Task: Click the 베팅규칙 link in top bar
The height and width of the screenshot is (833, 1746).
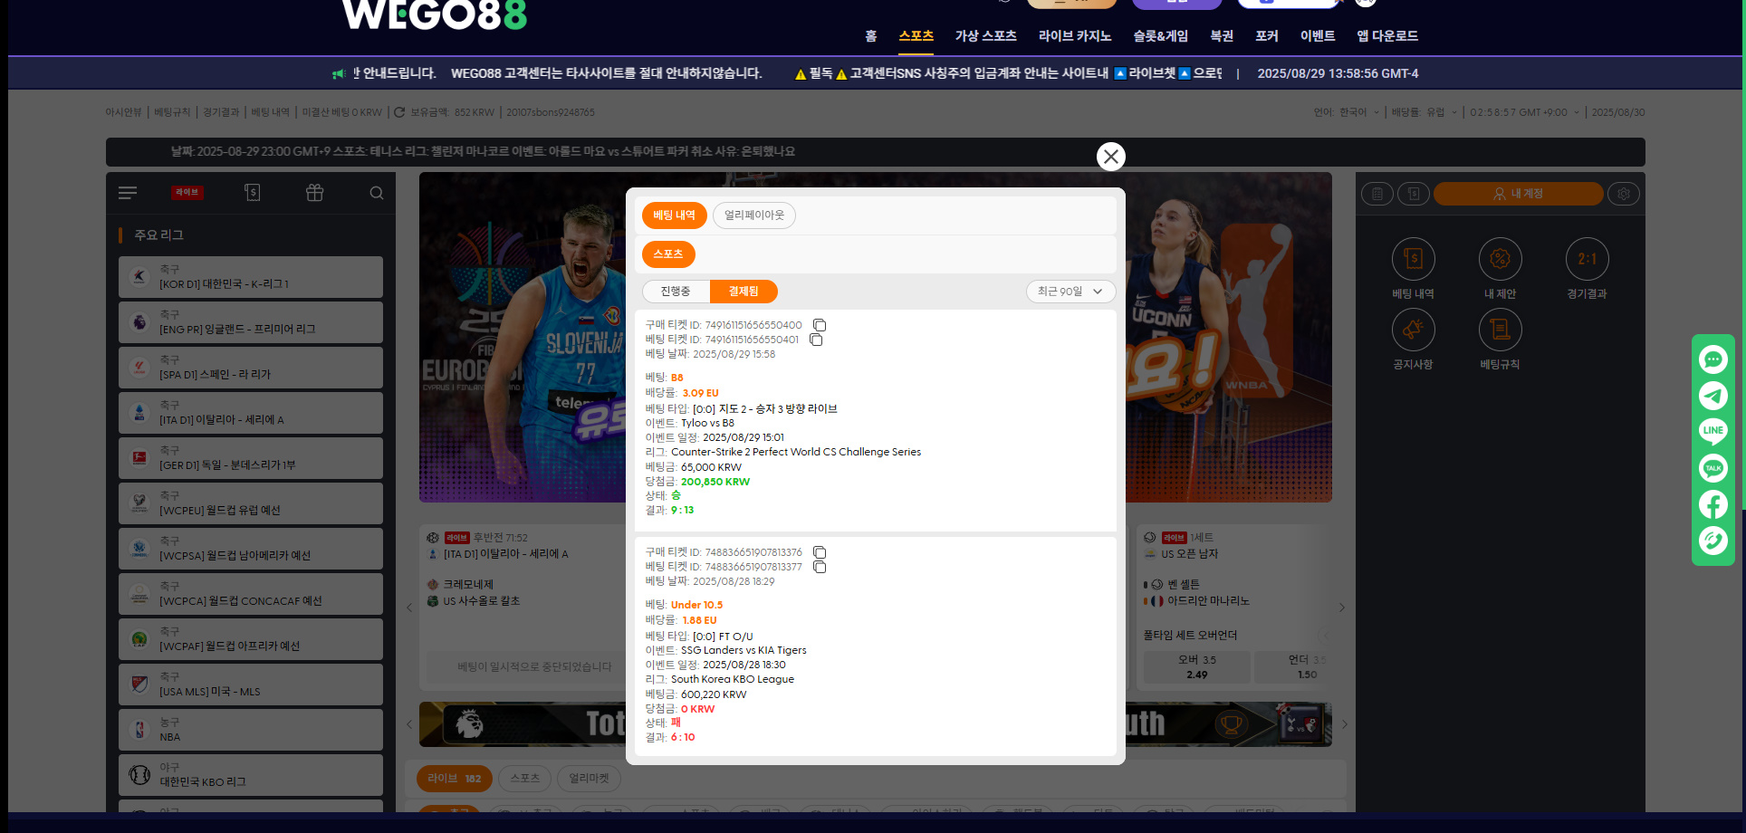Action: (172, 112)
